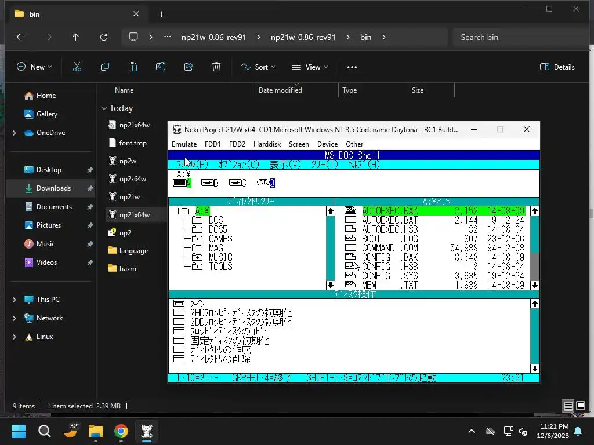Open the ファイル(F) menu in DOS Shell
This screenshot has height=445, width=594.
(193, 165)
